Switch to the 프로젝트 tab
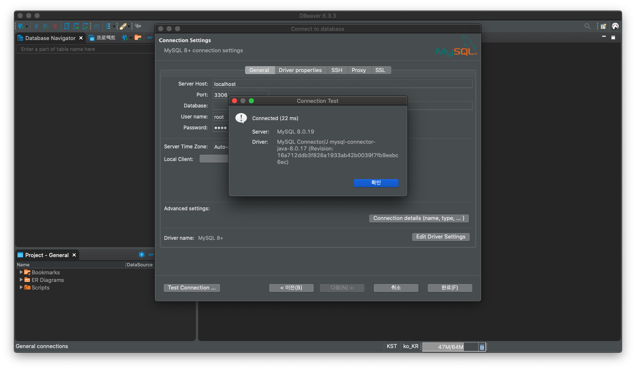 pyautogui.click(x=102, y=38)
